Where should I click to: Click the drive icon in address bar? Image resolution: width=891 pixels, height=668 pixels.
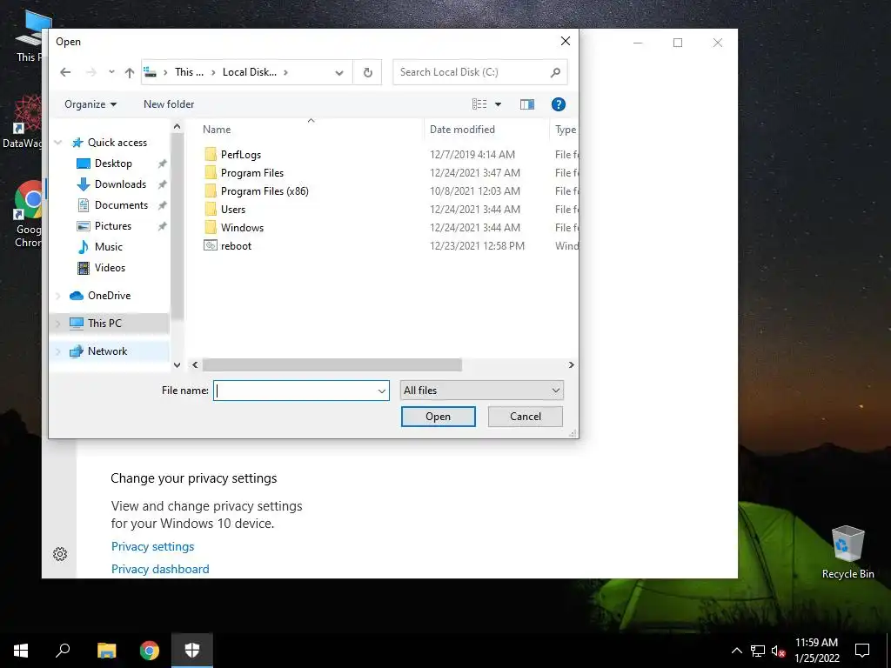click(150, 72)
